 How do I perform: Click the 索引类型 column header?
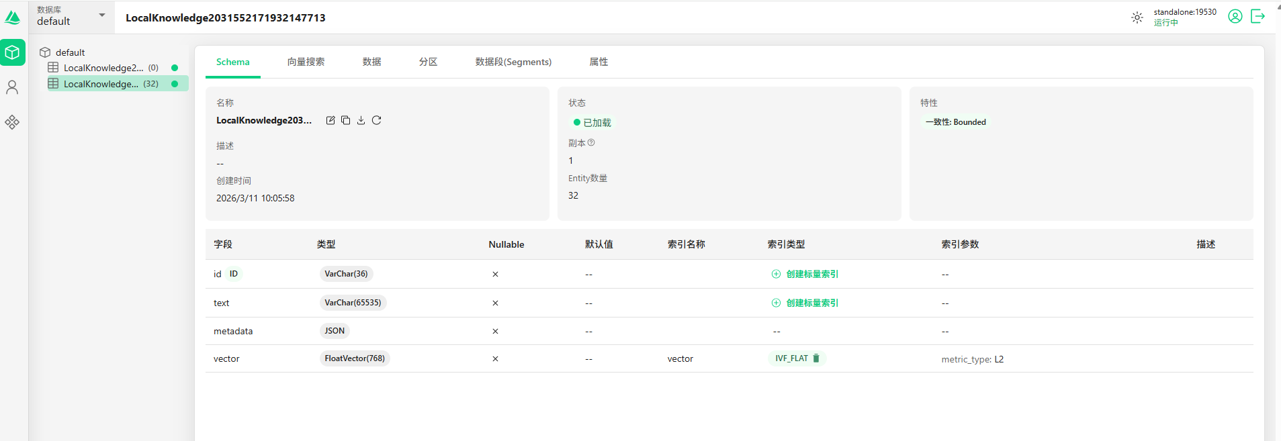787,244
